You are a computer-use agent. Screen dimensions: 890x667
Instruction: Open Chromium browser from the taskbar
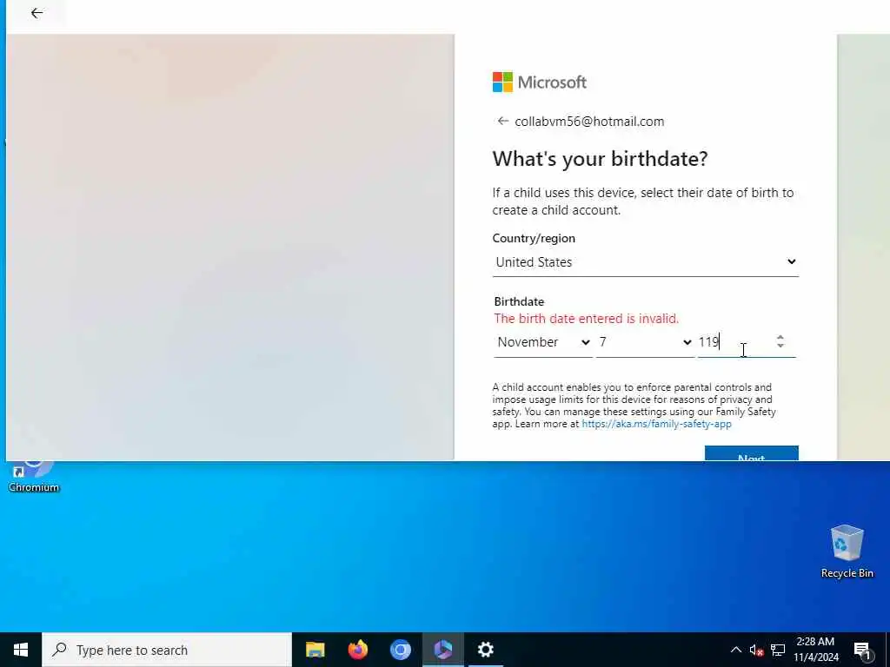coord(400,650)
